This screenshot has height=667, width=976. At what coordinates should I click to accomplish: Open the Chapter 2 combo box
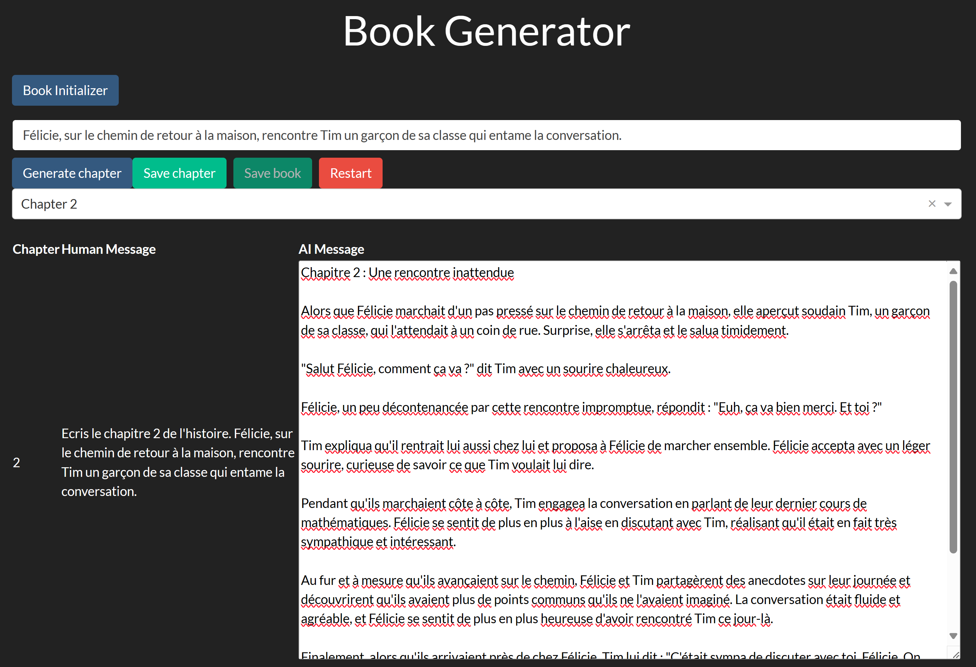(x=462, y=204)
